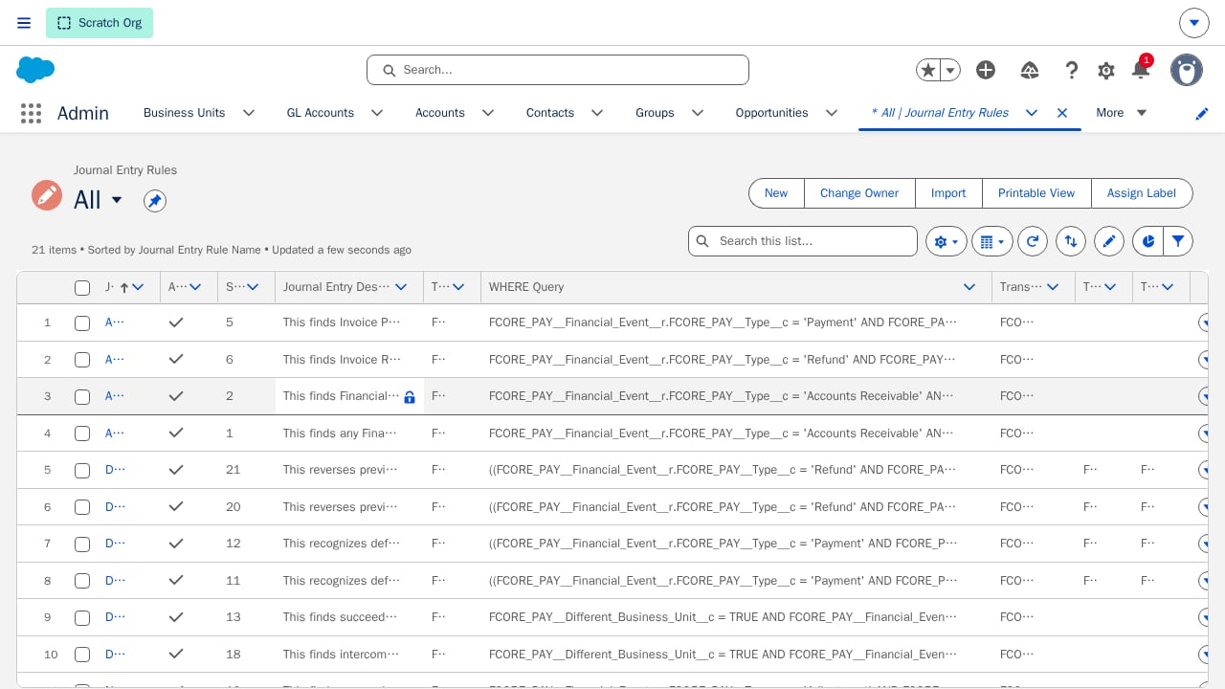Toggle the select-all rows checkbox
The height and width of the screenshot is (689, 1225).
point(82,287)
